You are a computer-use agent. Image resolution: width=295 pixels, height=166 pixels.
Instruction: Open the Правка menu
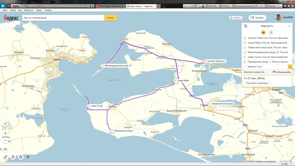pos(13,10)
